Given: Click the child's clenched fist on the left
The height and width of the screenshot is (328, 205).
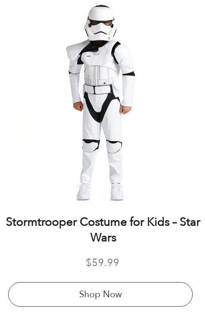Looking at the screenshot, I should [78, 106].
